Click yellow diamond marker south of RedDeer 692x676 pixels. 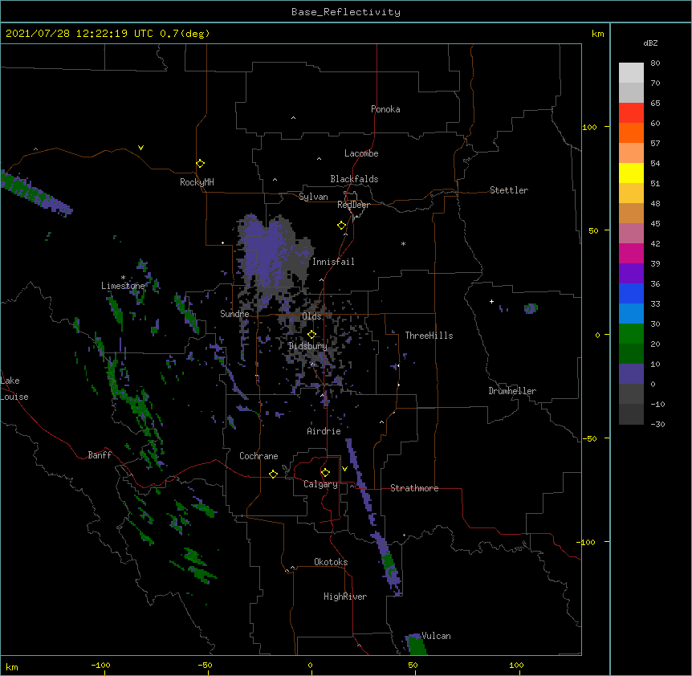point(341,226)
